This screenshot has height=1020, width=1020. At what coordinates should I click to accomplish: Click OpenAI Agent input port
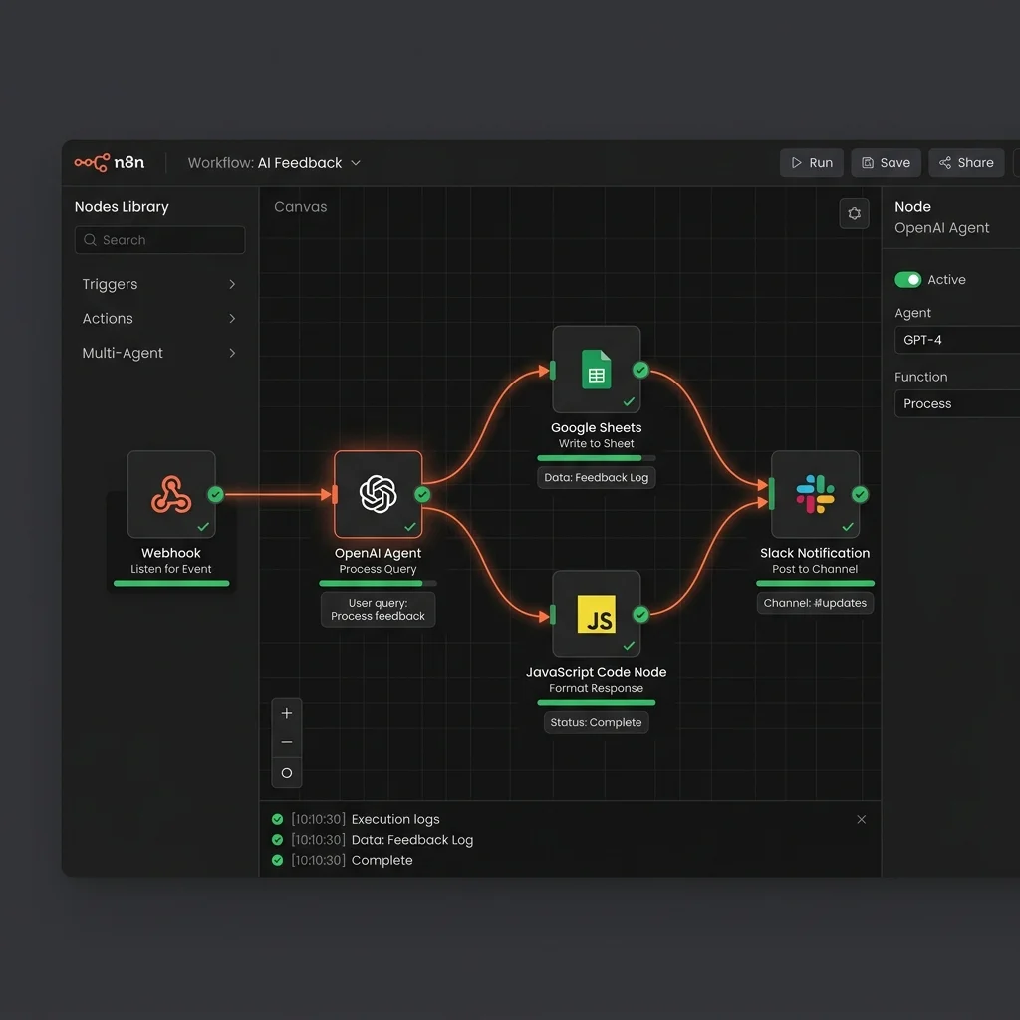pyautogui.click(x=335, y=494)
